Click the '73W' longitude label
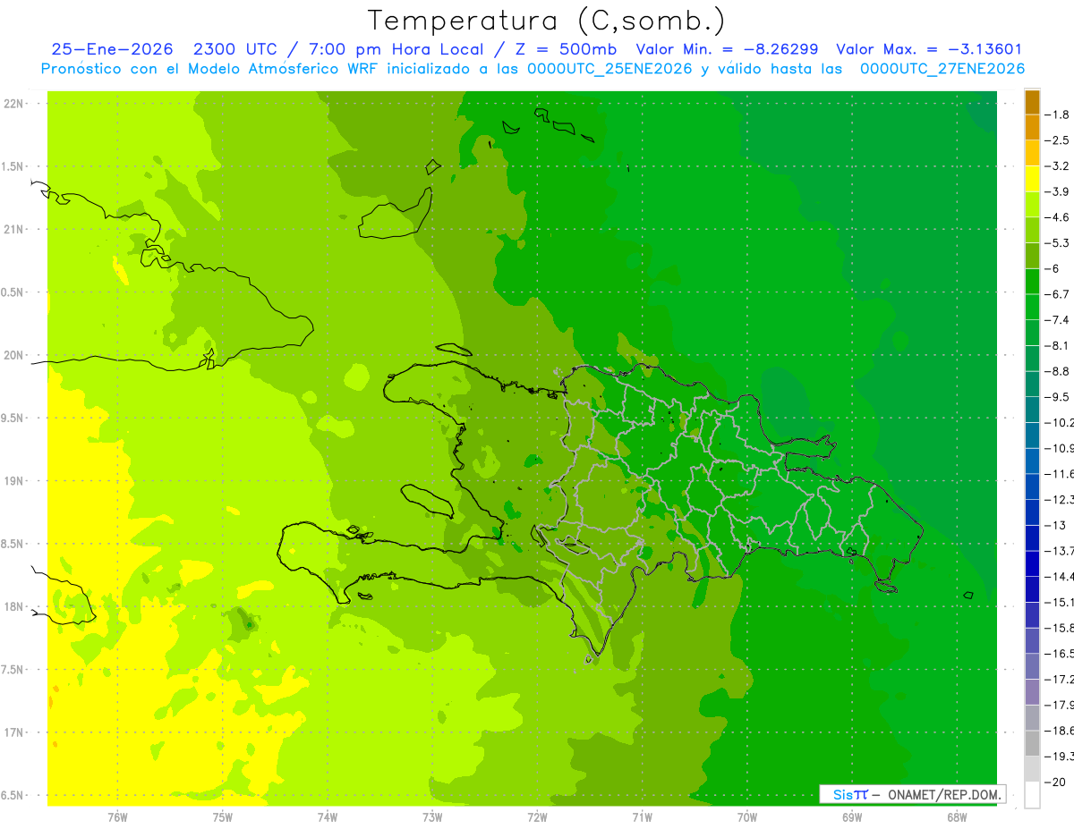 [x=432, y=816]
